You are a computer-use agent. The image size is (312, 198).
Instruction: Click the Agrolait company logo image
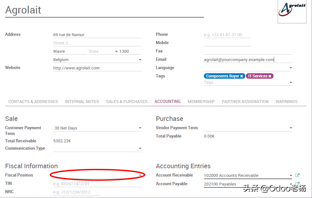tap(292, 11)
